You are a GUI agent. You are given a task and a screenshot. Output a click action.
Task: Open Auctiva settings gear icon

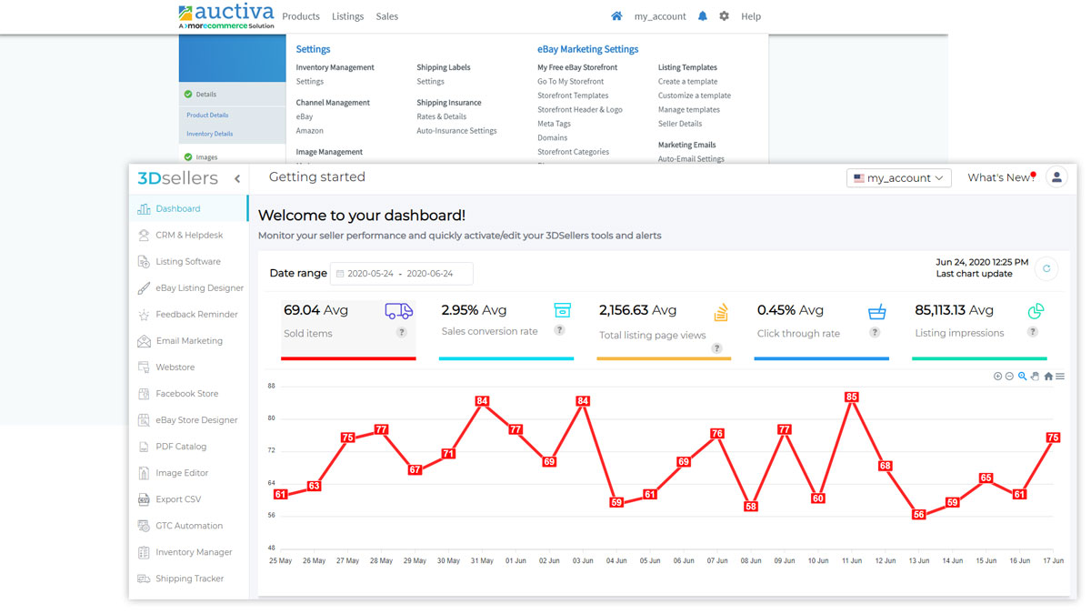point(724,16)
